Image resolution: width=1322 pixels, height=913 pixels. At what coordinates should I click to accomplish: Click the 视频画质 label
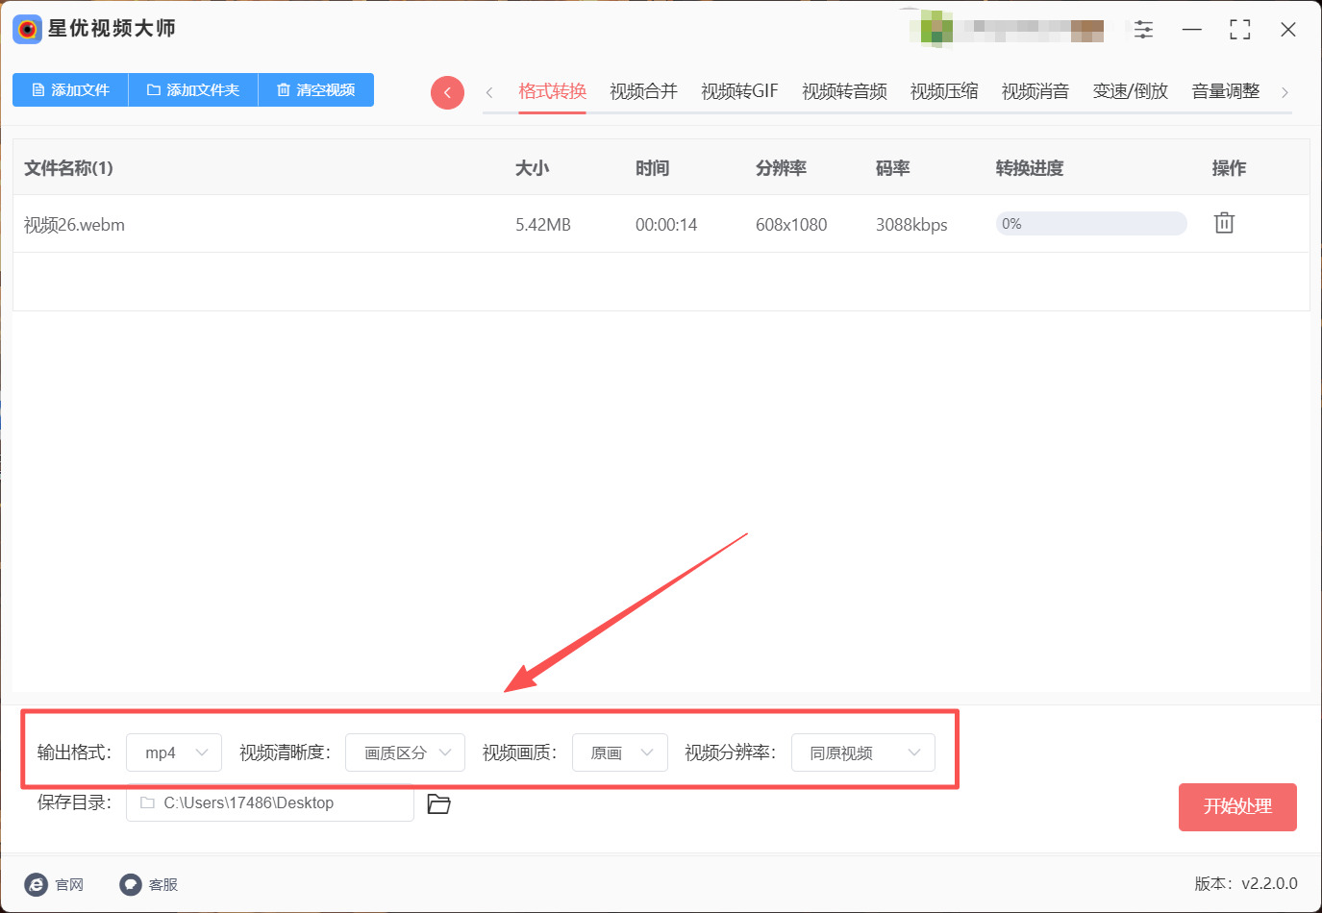[519, 753]
